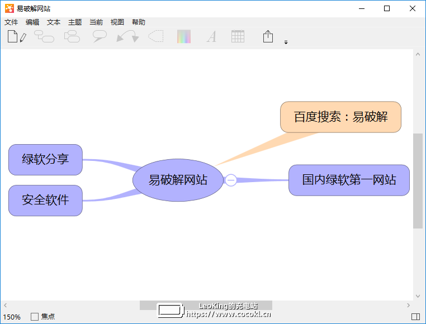426x324 pixels.
Task: Open the font style tool
Action: (x=211, y=36)
